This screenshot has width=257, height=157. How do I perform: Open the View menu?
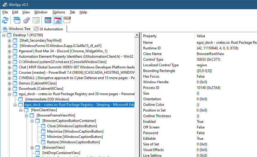26,12
